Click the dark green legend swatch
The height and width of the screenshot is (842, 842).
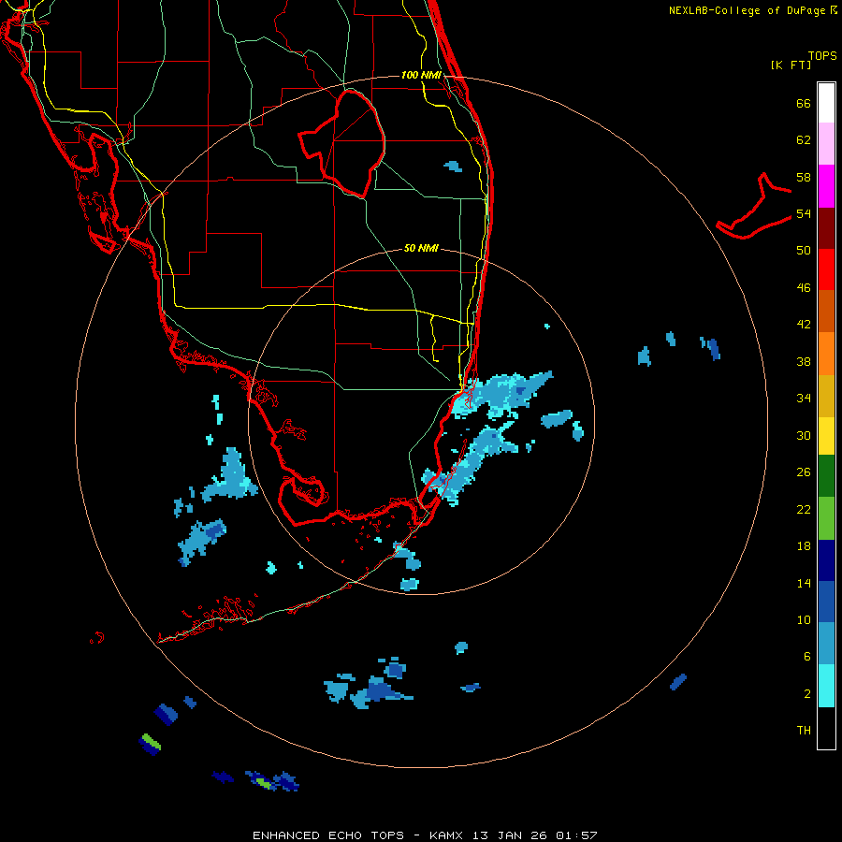826,476
